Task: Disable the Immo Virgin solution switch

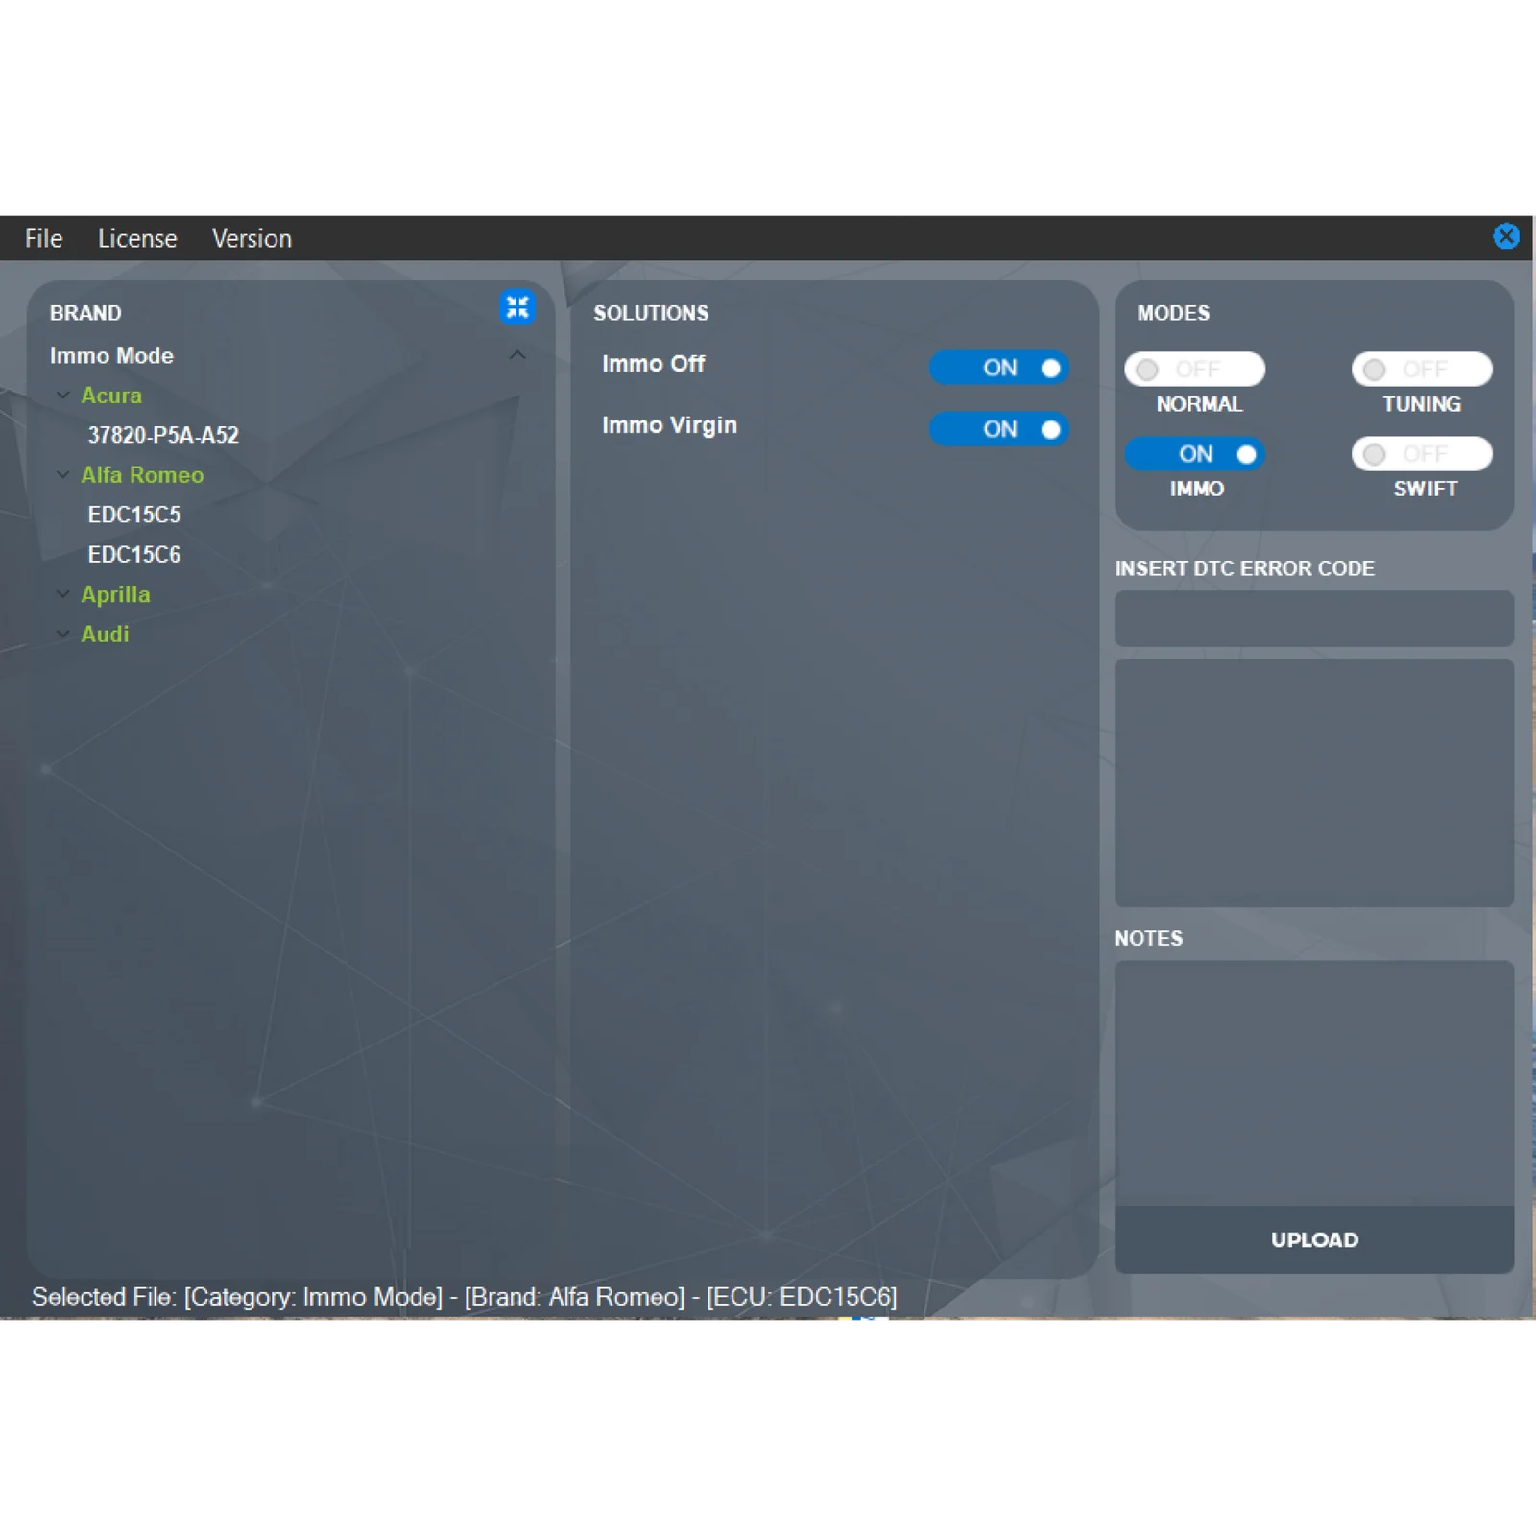Action: point(998,429)
